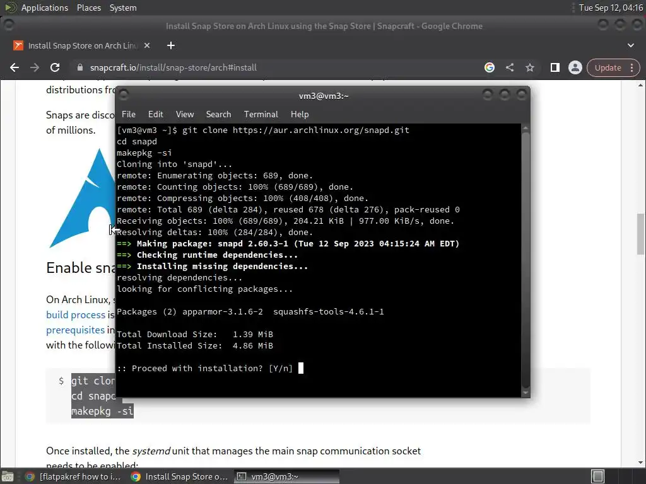Click the 'Packages (2) apparmor' line in the terminal
The width and height of the screenshot is (646, 484).
pyautogui.click(x=250, y=311)
